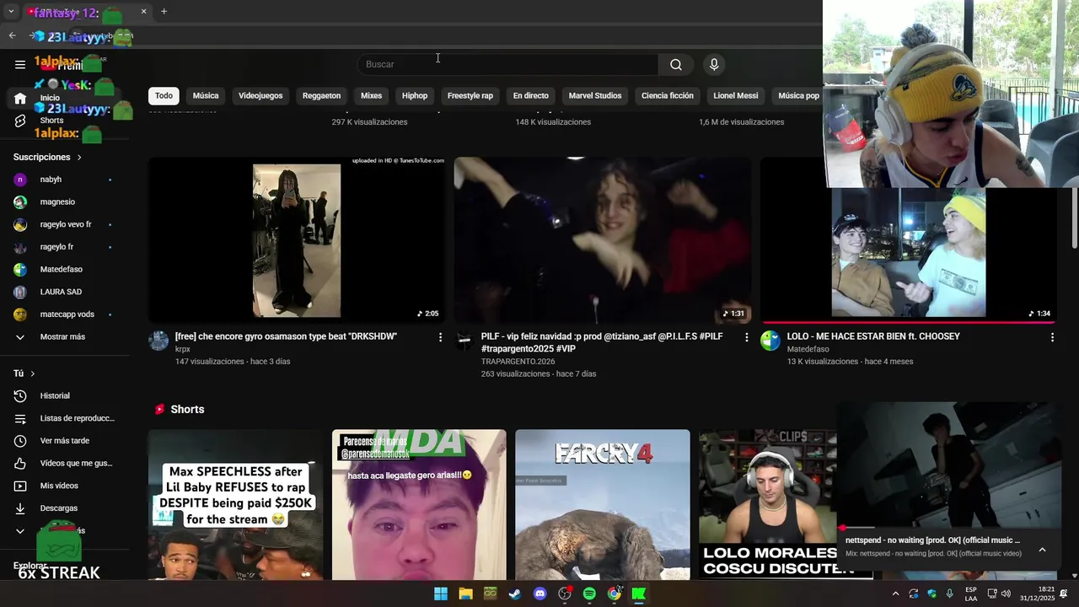Open the DRKSHDW type beat video title
This screenshot has height=607, width=1079.
[286, 336]
